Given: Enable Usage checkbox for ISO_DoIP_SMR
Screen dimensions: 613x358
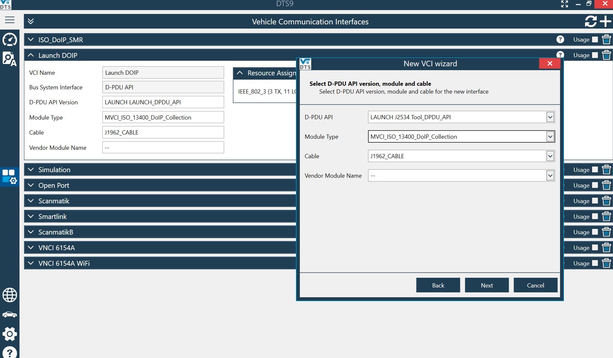Looking at the screenshot, I should (595, 40).
